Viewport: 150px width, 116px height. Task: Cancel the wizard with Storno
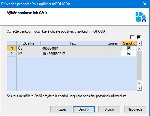(109, 109)
